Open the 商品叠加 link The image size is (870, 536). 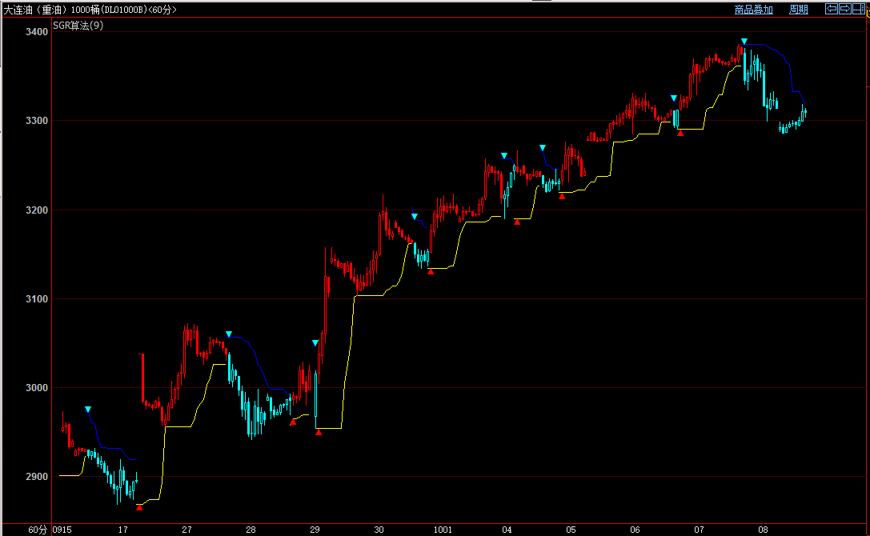tap(753, 10)
